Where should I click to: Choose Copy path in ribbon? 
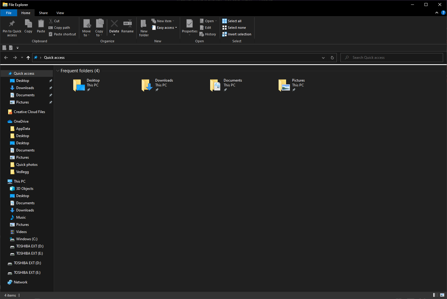(59, 28)
